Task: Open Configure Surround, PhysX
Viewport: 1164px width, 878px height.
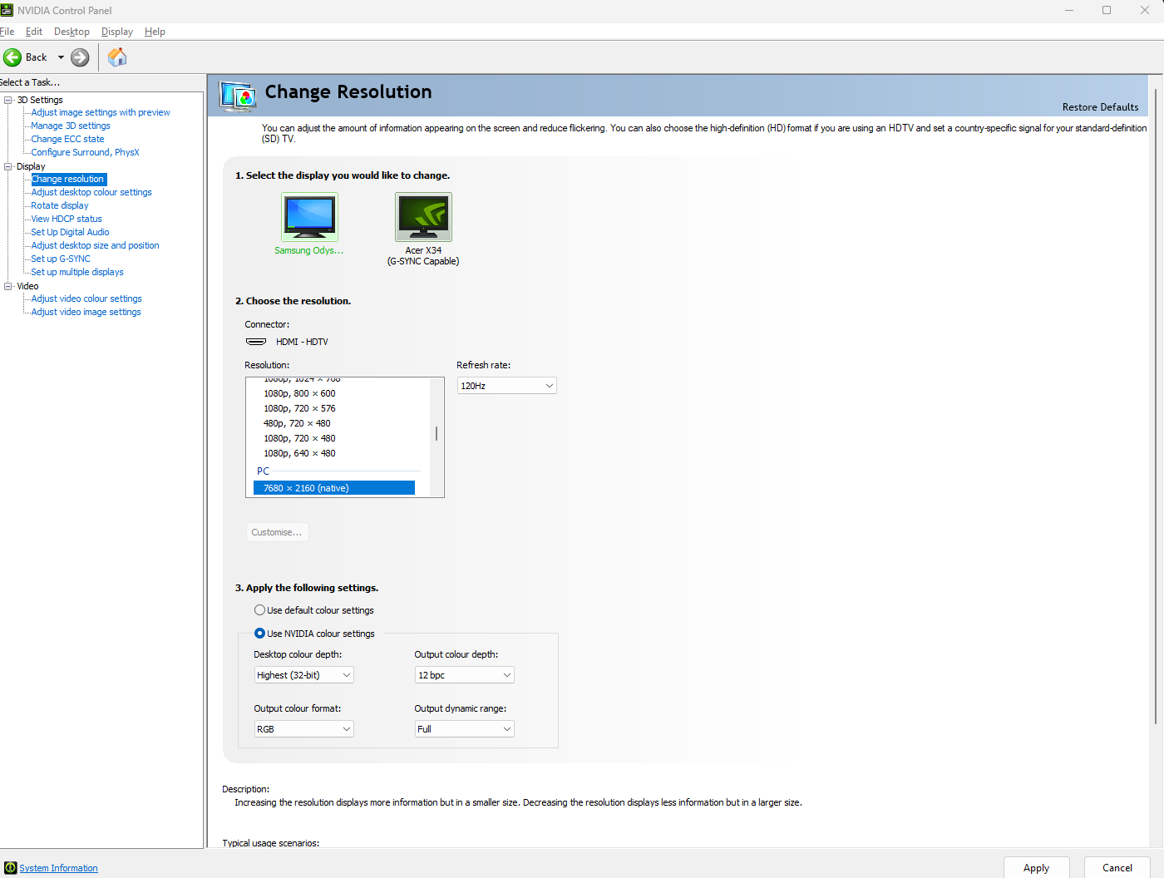Action: pyautogui.click(x=85, y=152)
